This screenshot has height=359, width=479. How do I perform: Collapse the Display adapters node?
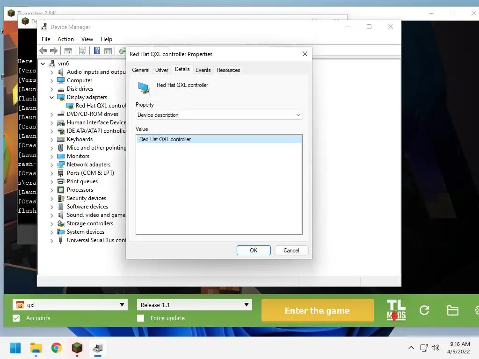pos(51,97)
